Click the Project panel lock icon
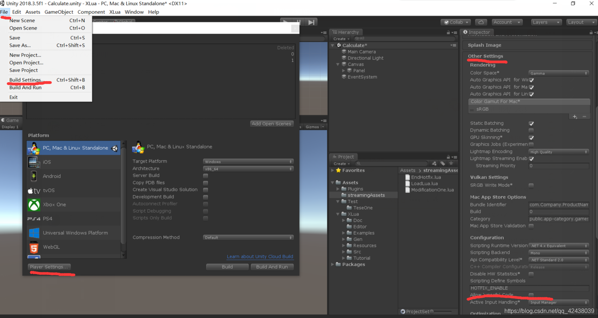 coord(448,157)
